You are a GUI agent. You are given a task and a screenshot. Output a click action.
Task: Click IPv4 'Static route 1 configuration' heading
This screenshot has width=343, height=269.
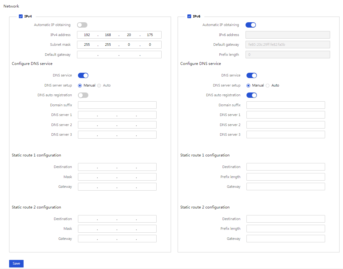point(36,155)
